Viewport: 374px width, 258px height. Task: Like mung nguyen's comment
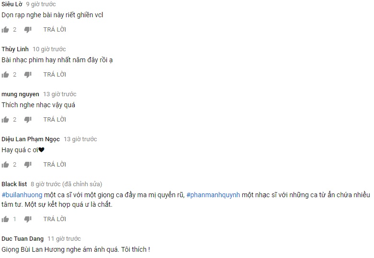click(x=5, y=120)
